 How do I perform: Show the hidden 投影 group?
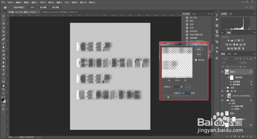(x=222, y=88)
